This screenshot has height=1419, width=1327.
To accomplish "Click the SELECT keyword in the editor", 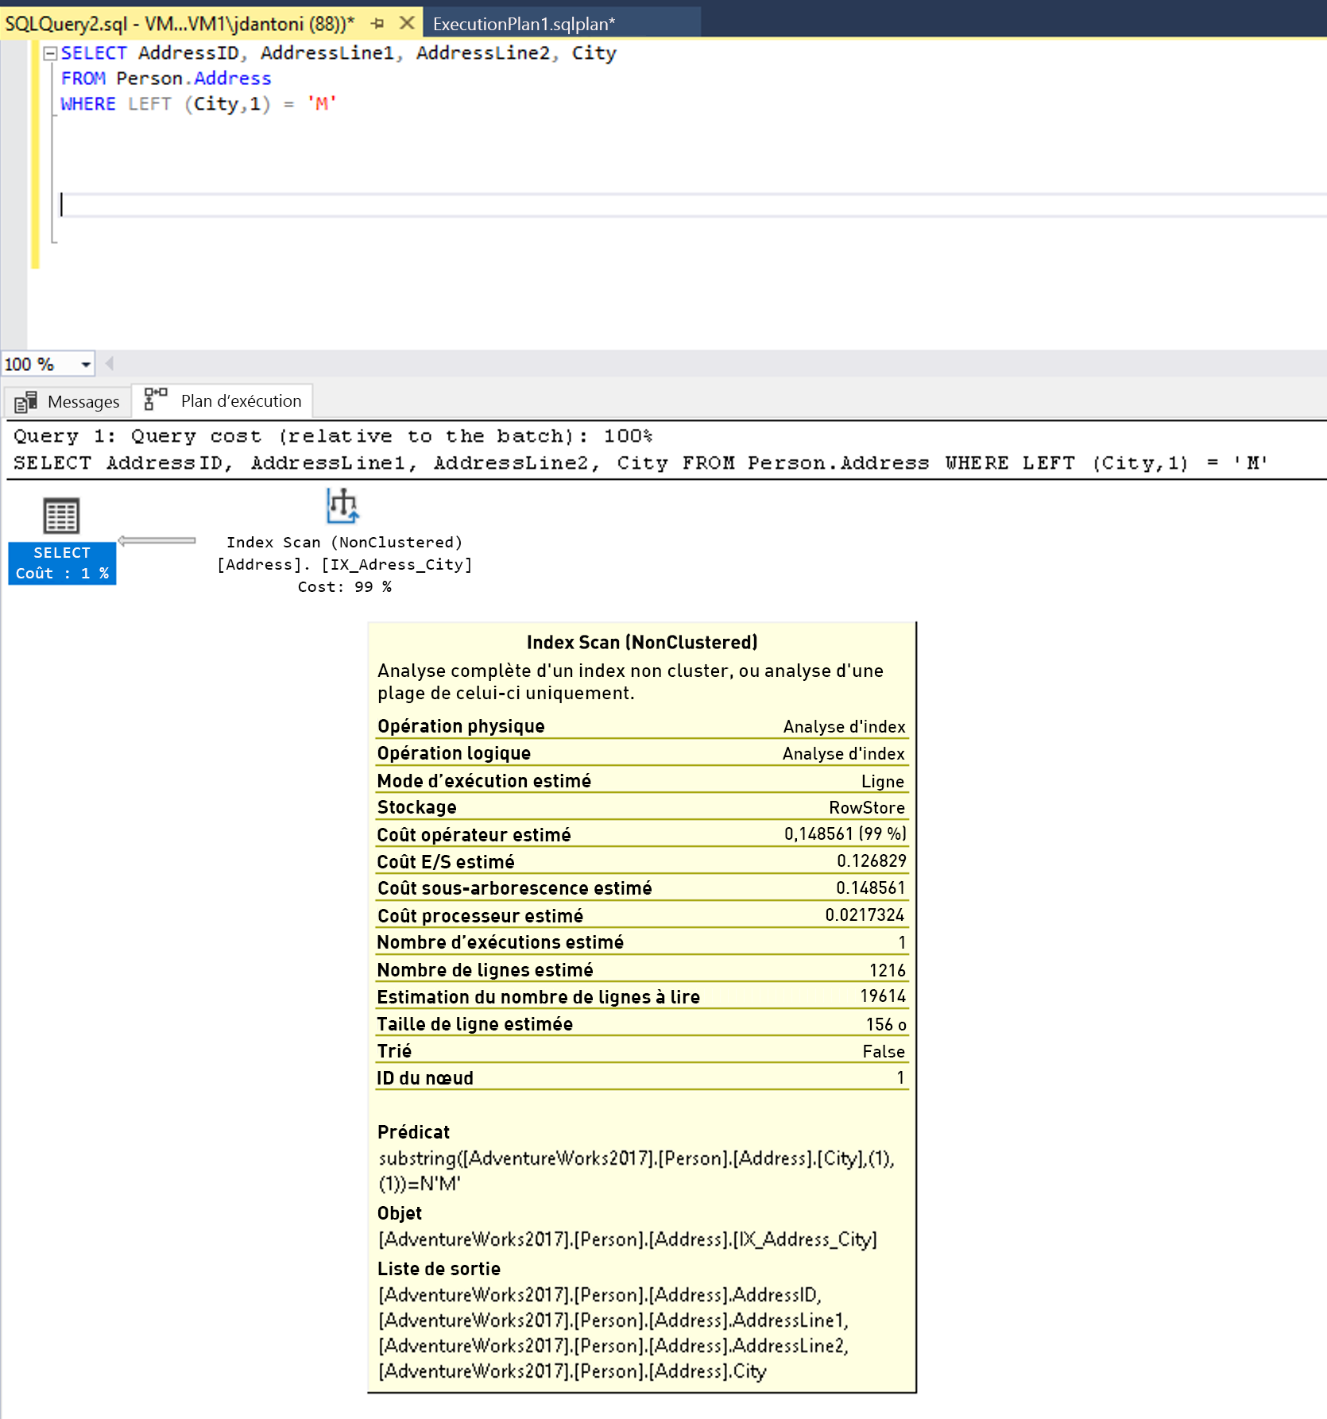I will point(94,53).
